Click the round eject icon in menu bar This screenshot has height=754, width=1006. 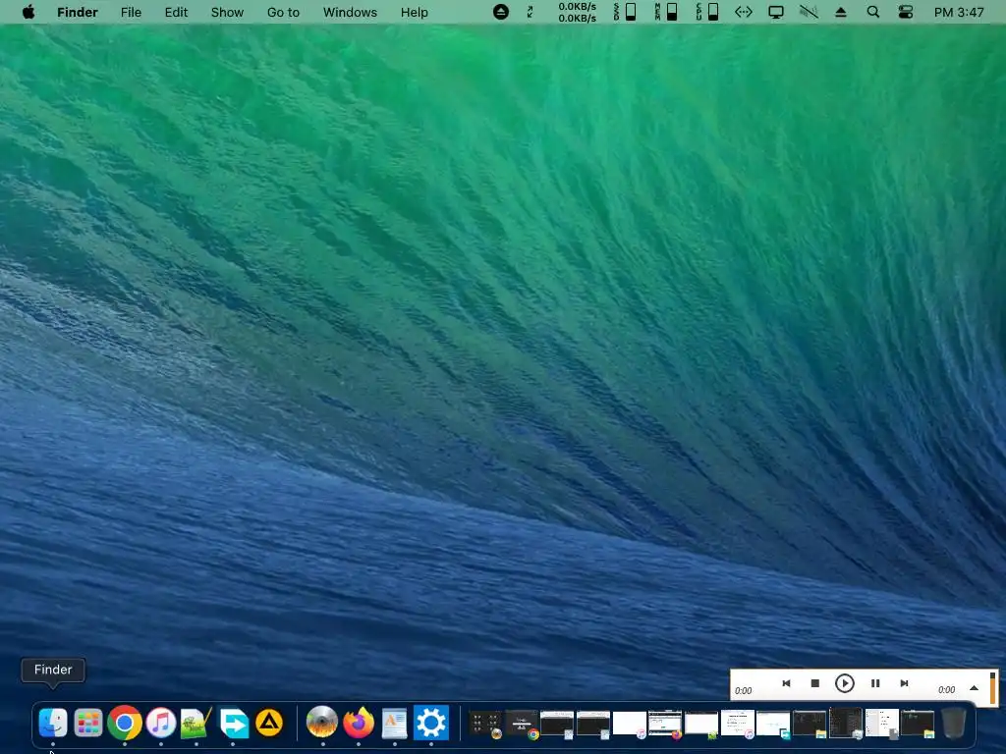click(500, 12)
